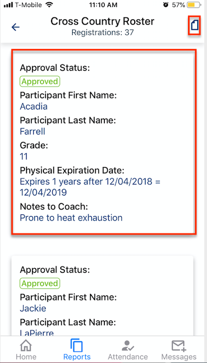Tap the Registrations: 37 subtitle
The image size is (207, 363).
click(x=103, y=33)
